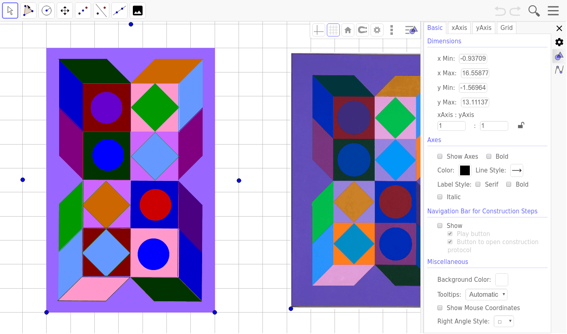
Task: Open the Right Angle Style dropdown
Action: point(504,321)
